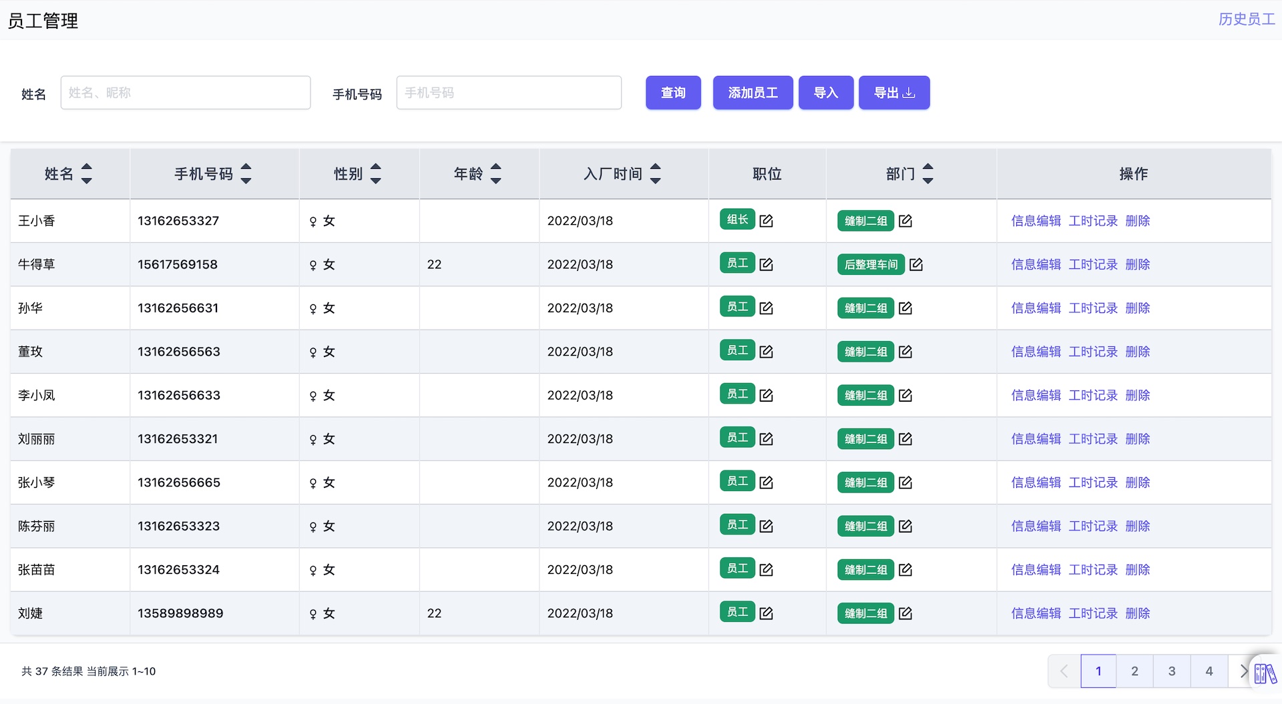The image size is (1282, 704).
Task: Sort 入厂时间 column descending with the down arrow
Action: click(656, 180)
